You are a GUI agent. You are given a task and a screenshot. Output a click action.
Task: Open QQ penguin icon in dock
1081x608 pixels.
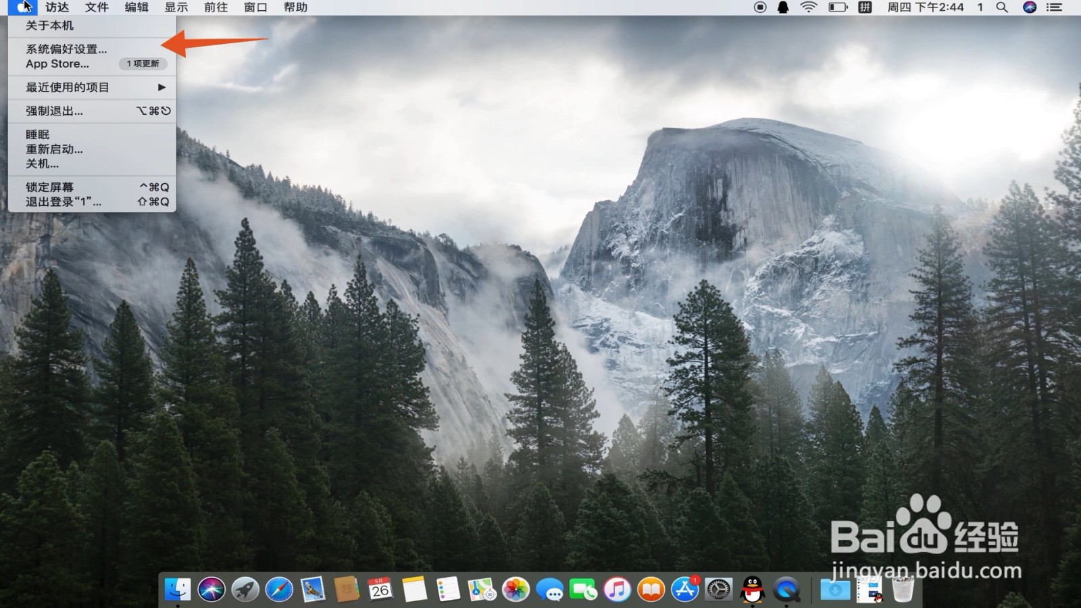click(752, 590)
